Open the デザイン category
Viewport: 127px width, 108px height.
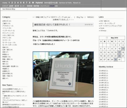click(x=7, y=38)
